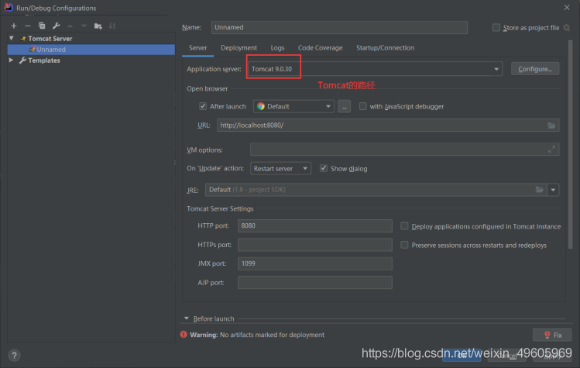Switch to the Deployment tab
This screenshot has height=368, width=580.
(239, 48)
